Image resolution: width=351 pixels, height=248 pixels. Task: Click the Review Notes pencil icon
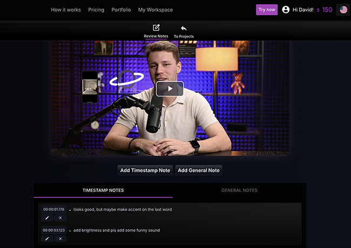click(156, 28)
